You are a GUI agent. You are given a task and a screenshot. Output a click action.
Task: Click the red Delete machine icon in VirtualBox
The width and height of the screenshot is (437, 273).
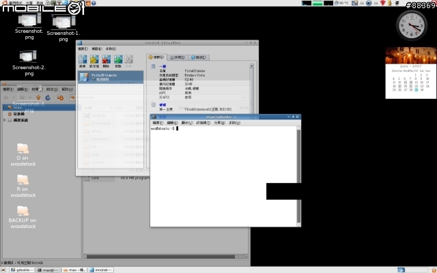pos(107,61)
